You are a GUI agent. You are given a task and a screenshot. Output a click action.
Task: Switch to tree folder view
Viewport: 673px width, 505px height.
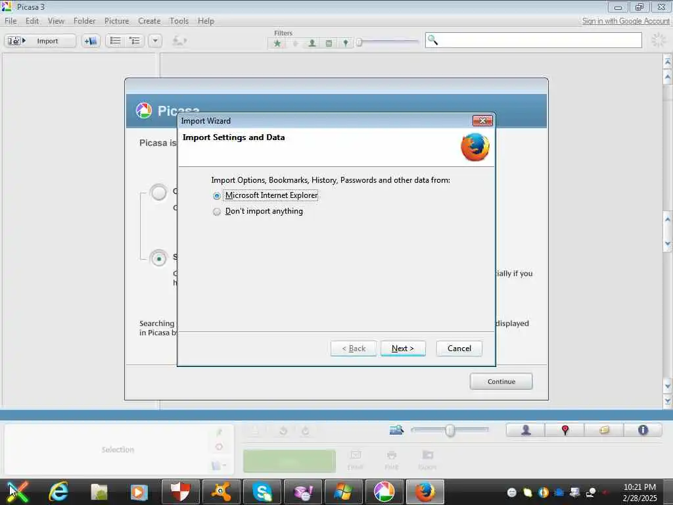tap(135, 41)
